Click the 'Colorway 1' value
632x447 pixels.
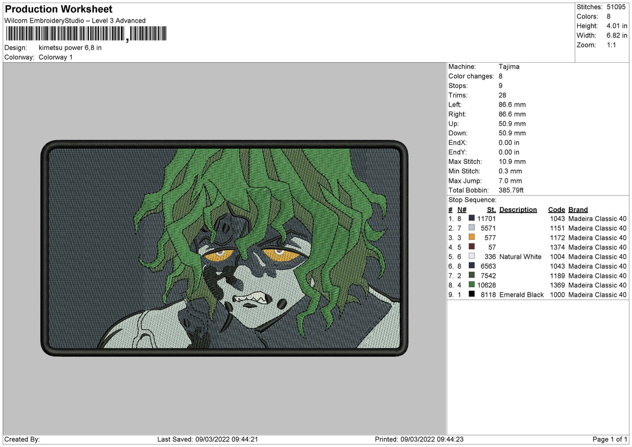click(x=56, y=57)
